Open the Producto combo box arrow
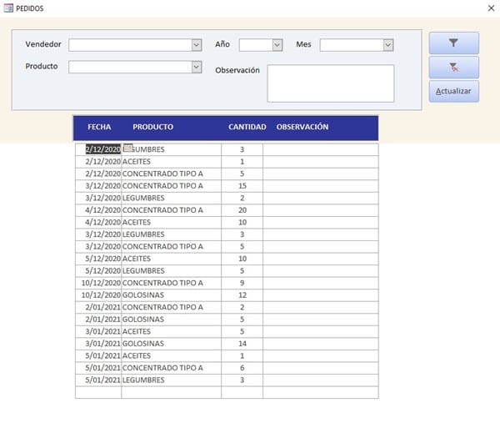Image resolution: width=500 pixels, height=423 pixels. [197, 67]
